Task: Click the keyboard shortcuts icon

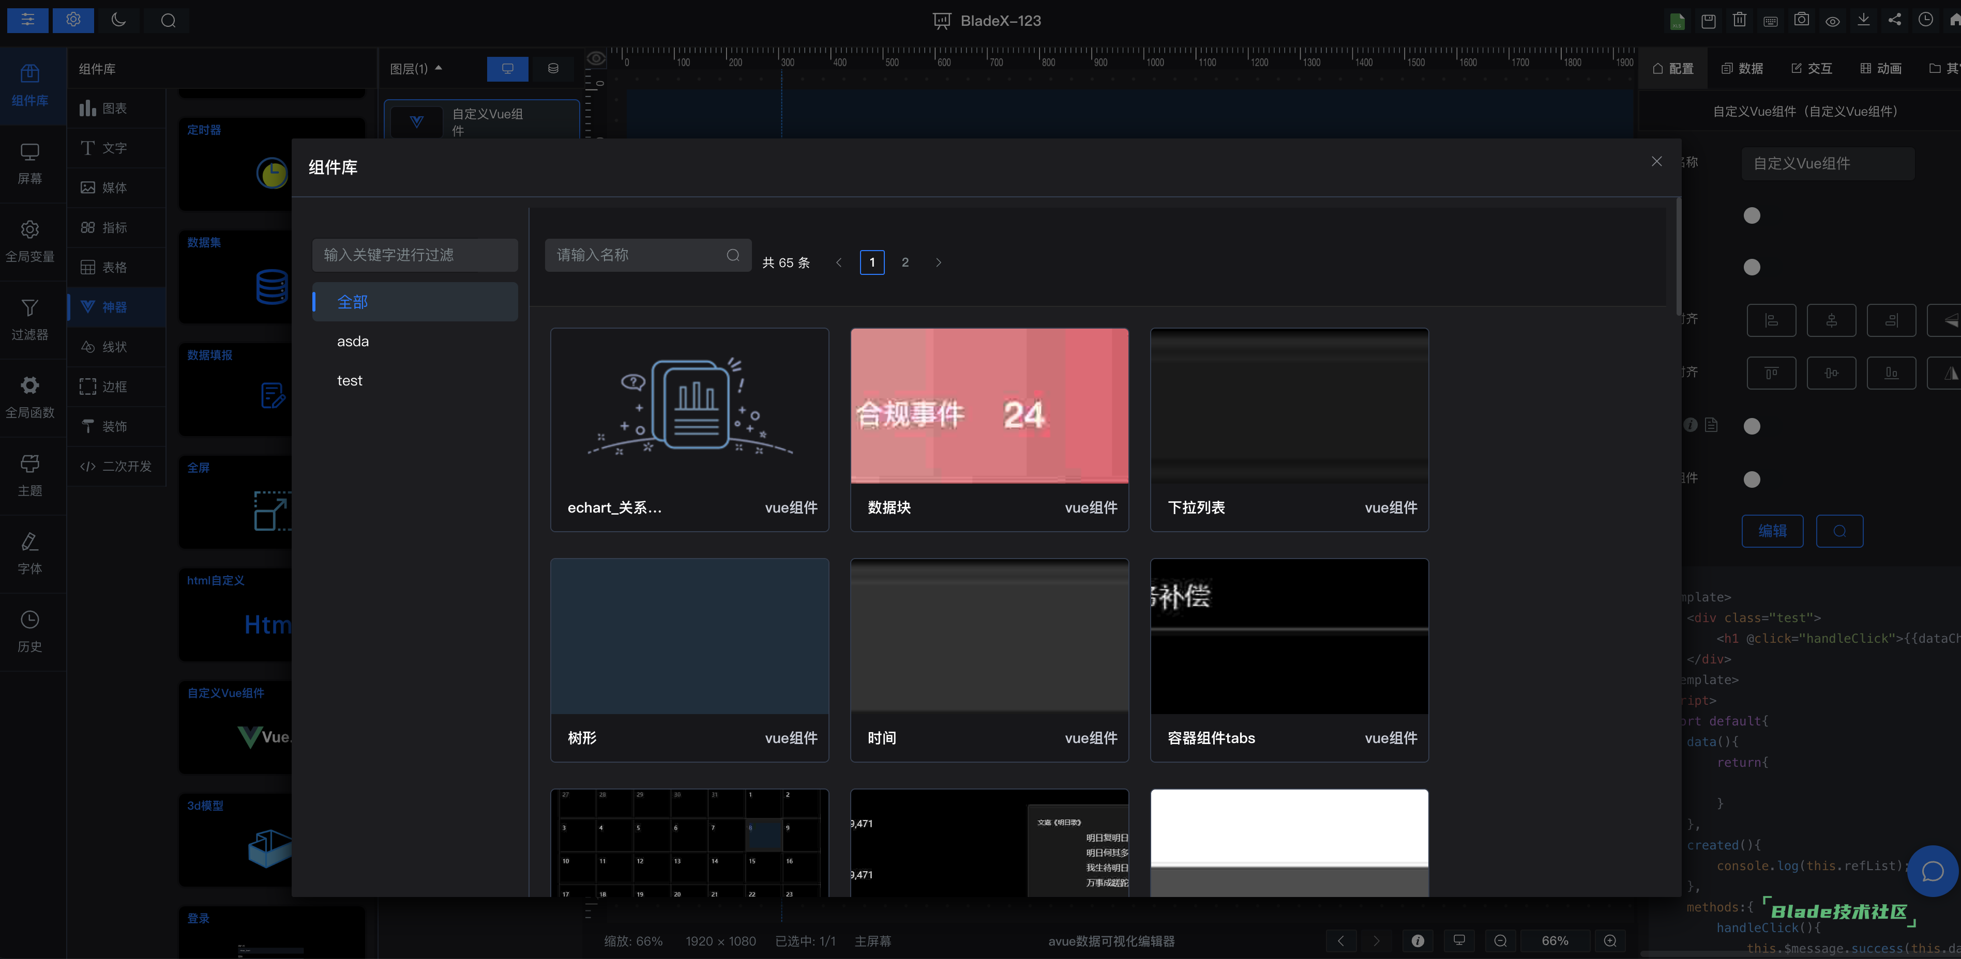Action: (x=1771, y=21)
